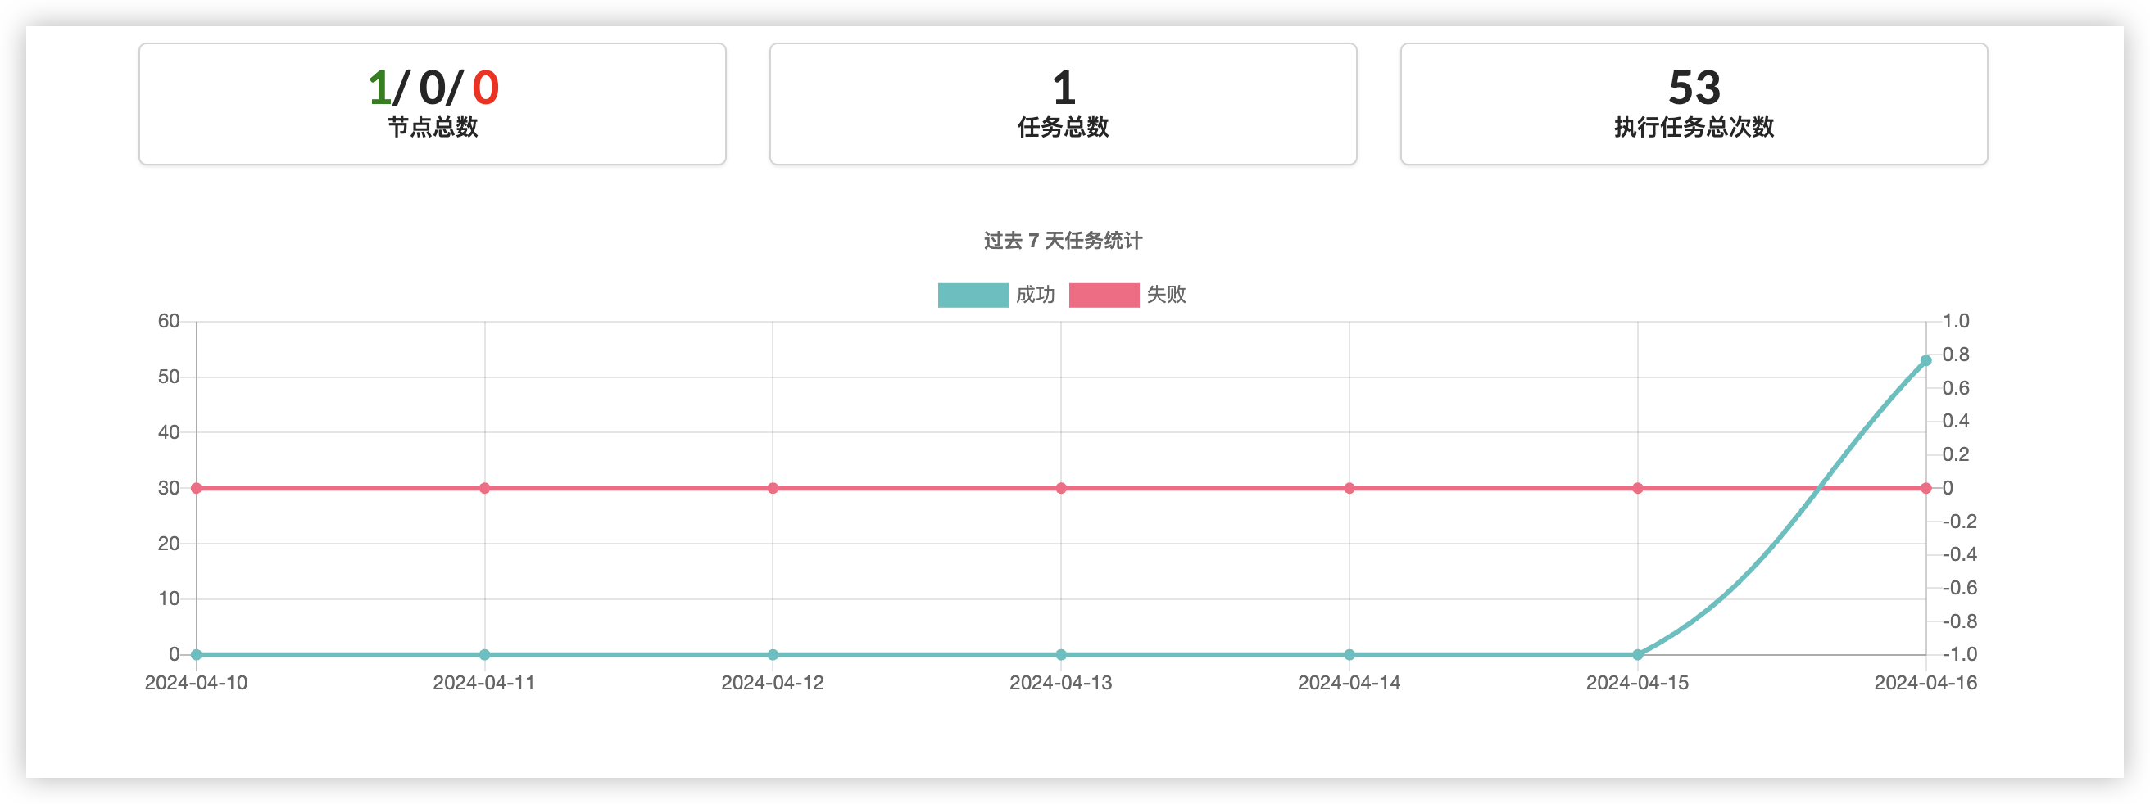This screenshot has width=2150, height=804.
Task: Select the success data point on 2024-04-14
Action: 1349,655
